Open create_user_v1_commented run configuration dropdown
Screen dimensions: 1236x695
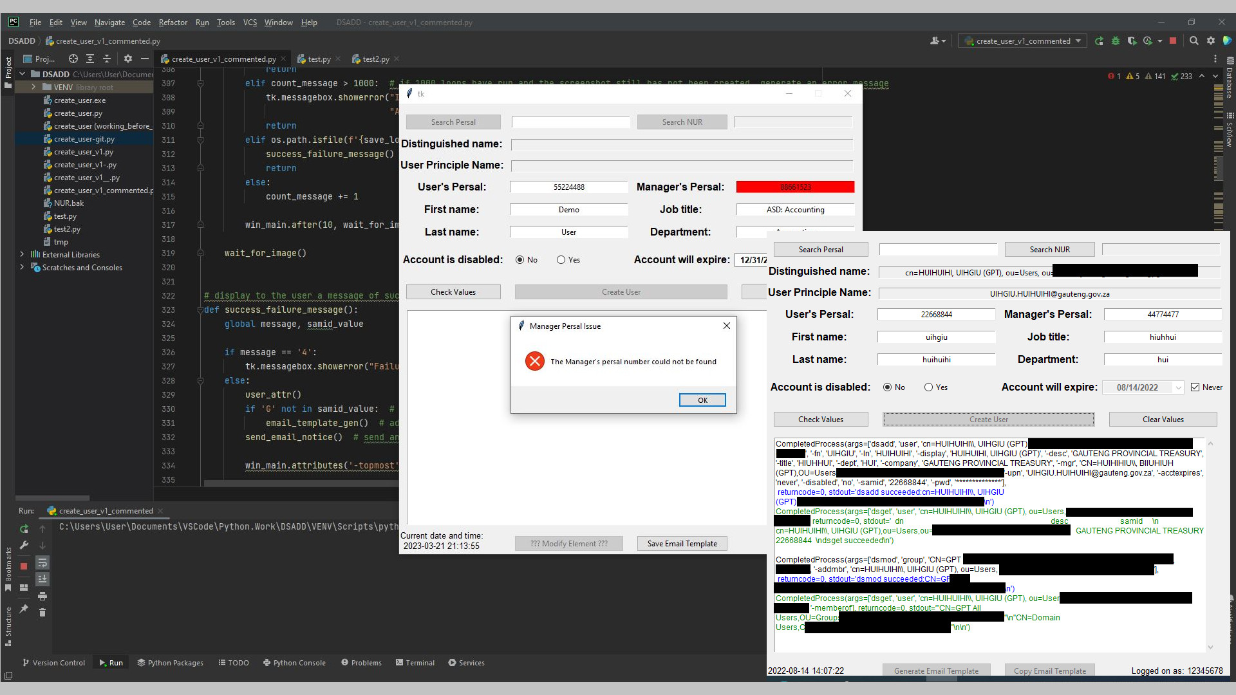(1023, 41)
